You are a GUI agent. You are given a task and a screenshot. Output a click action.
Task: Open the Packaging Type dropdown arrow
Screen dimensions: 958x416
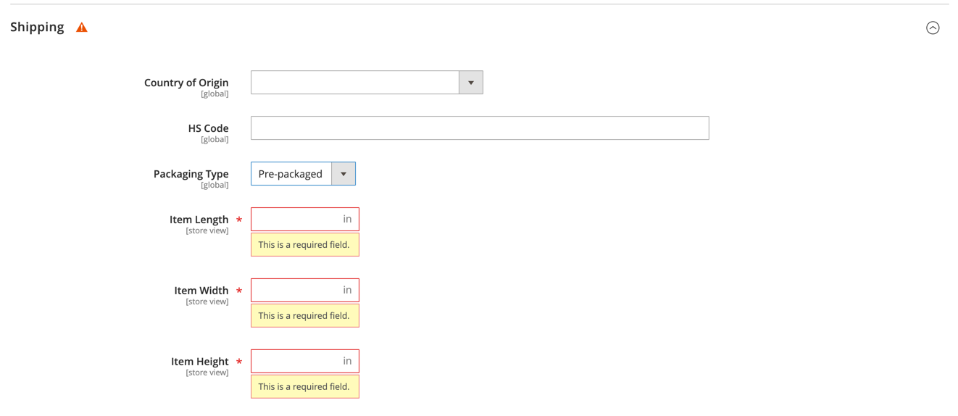(343, 174)
